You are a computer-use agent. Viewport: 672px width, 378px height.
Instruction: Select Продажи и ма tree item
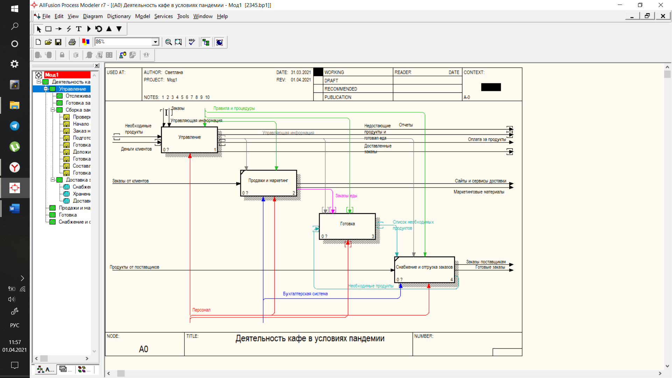(x=74, y=208)
